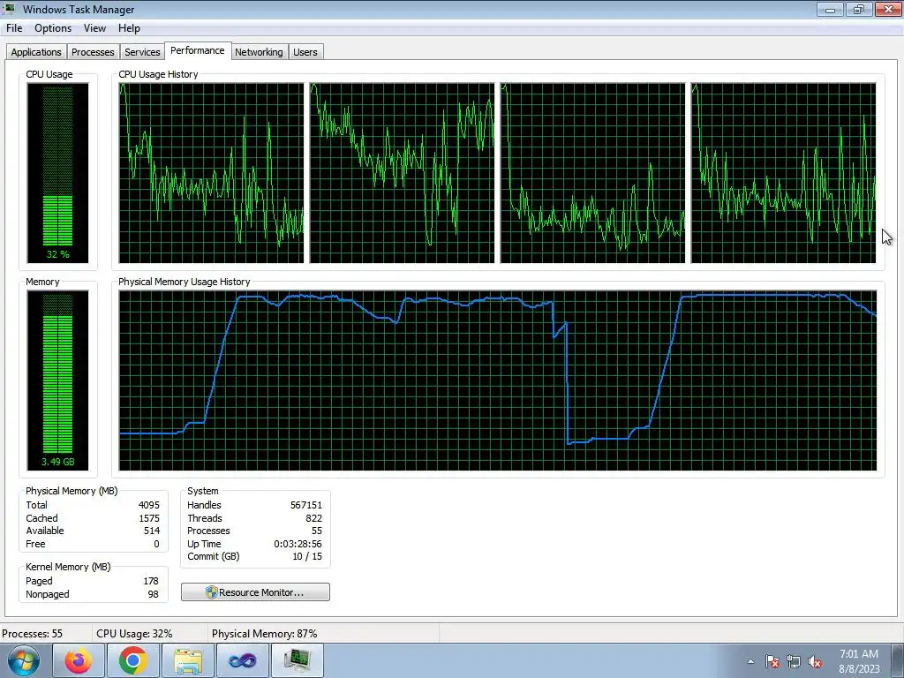Viewport: 904px width, 678px height.
Task: Click the Kernel Paged value 178
Action: click(x=150, y=581)
